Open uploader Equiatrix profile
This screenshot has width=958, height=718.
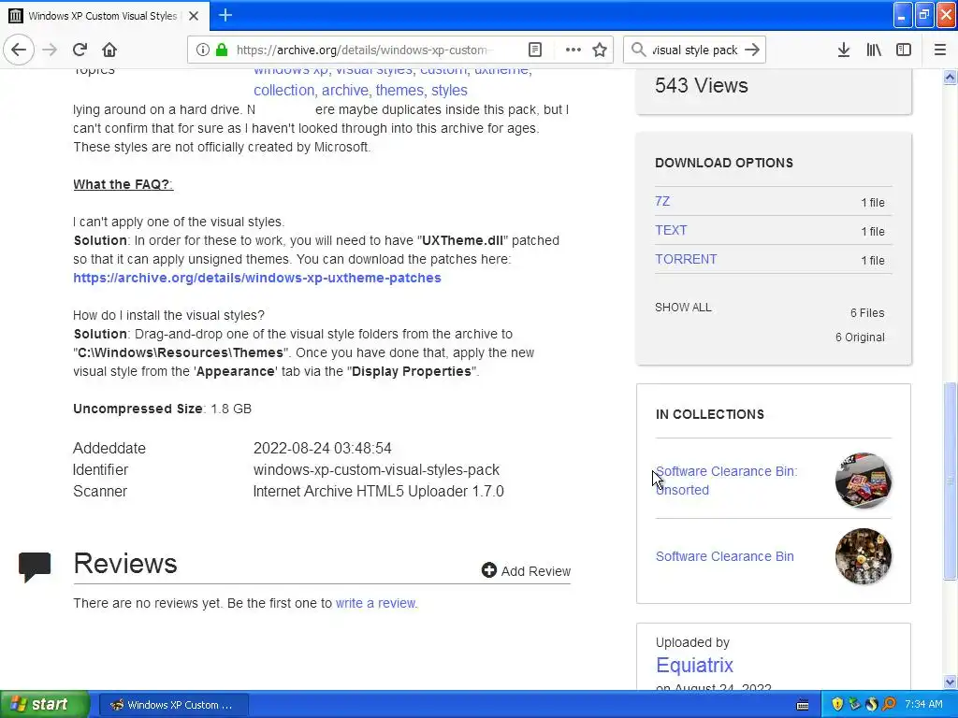pyautogui.click(x=694, y=665)
